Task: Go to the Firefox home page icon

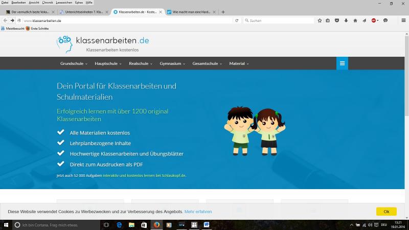Action: 355,20
